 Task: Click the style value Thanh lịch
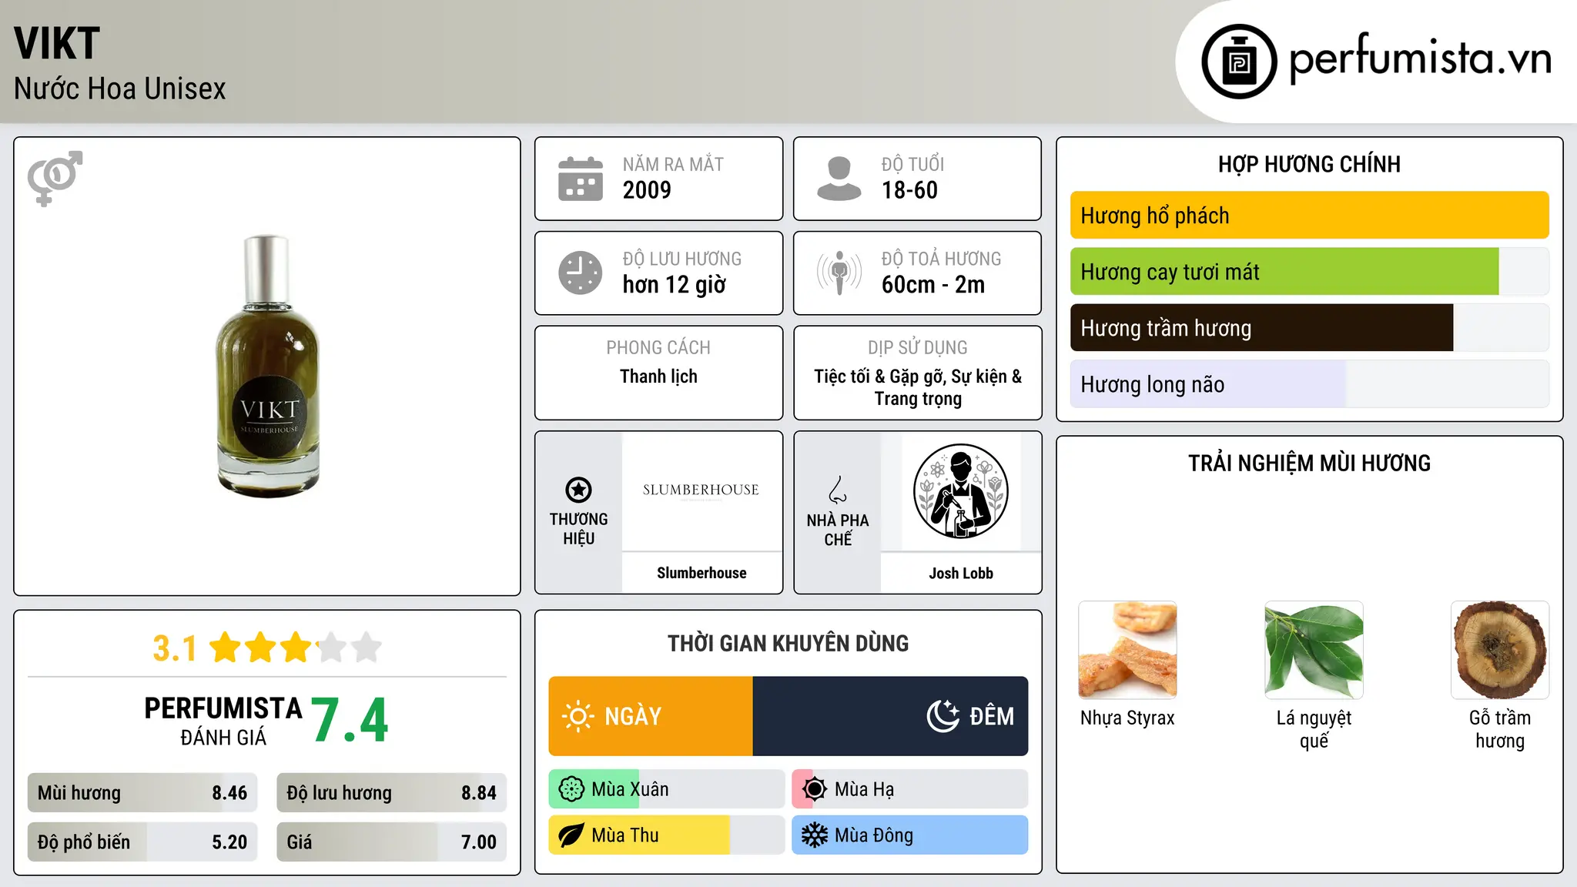pyautogui.click(x=658, y=377)
